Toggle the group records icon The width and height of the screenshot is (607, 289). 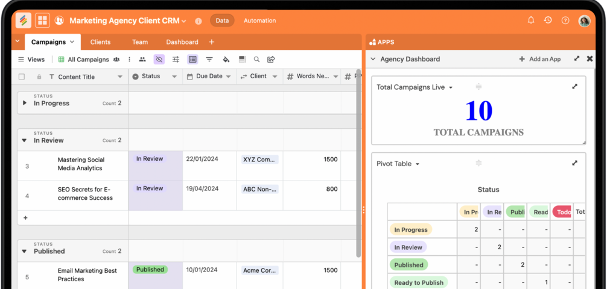coord(192,60)
